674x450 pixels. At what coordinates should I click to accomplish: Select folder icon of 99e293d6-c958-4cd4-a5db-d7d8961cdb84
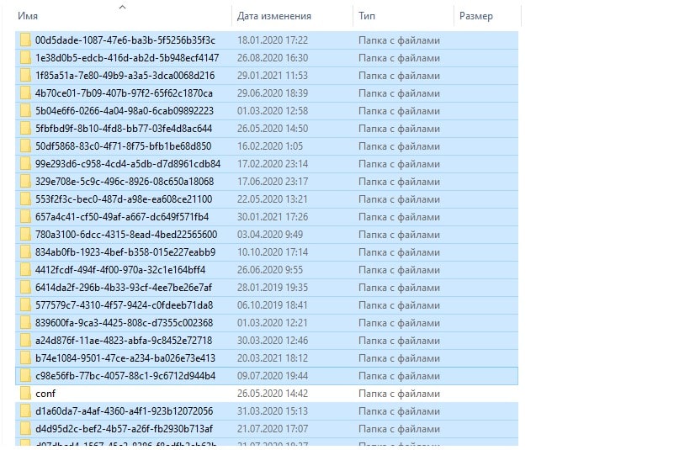25,163
